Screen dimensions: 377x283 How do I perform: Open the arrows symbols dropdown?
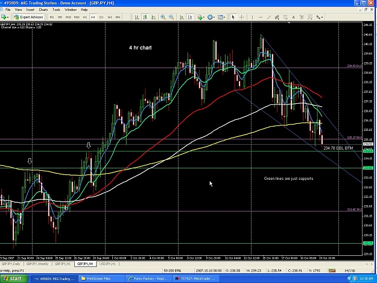pyautogui.click(x=319, y=17)
